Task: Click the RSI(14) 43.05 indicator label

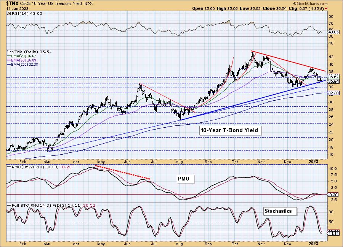Action: [x=26, y=14]
